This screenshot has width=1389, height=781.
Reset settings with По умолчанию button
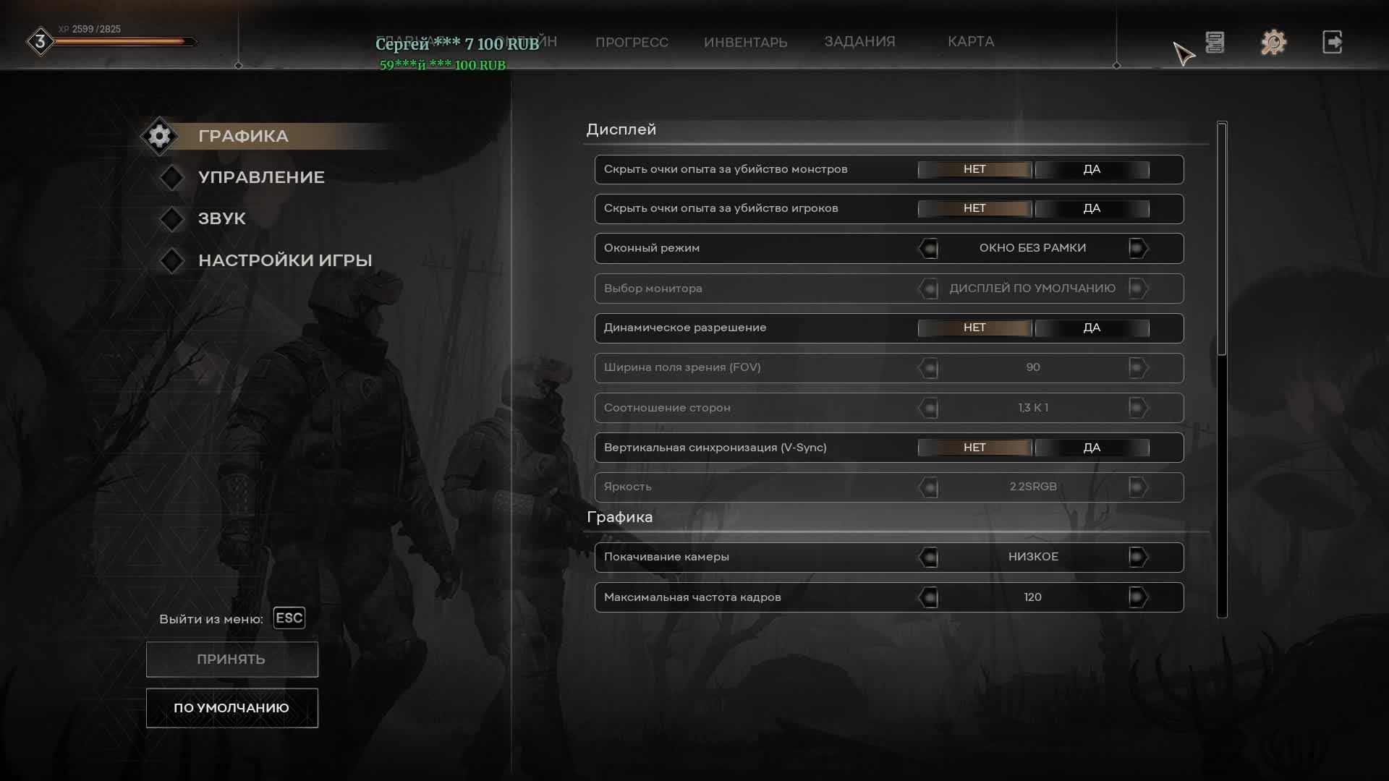click(x=232, y=708)
